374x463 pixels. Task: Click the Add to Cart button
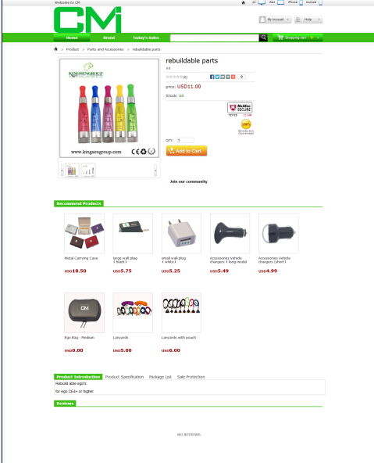[187, 151]
